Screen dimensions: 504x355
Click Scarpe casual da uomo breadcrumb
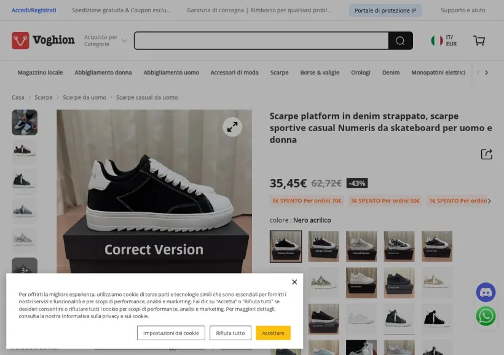click(x=146, y=97)
